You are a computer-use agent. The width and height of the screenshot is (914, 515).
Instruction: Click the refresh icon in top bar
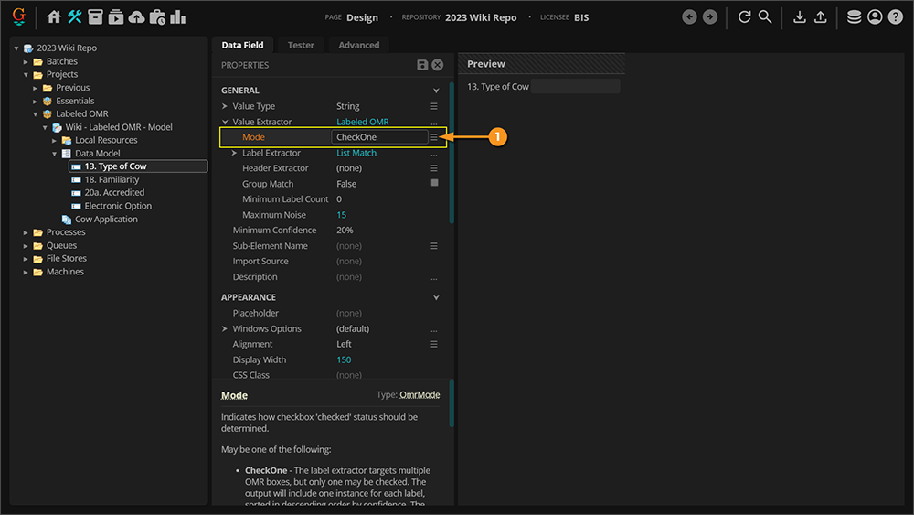(744, 17)
